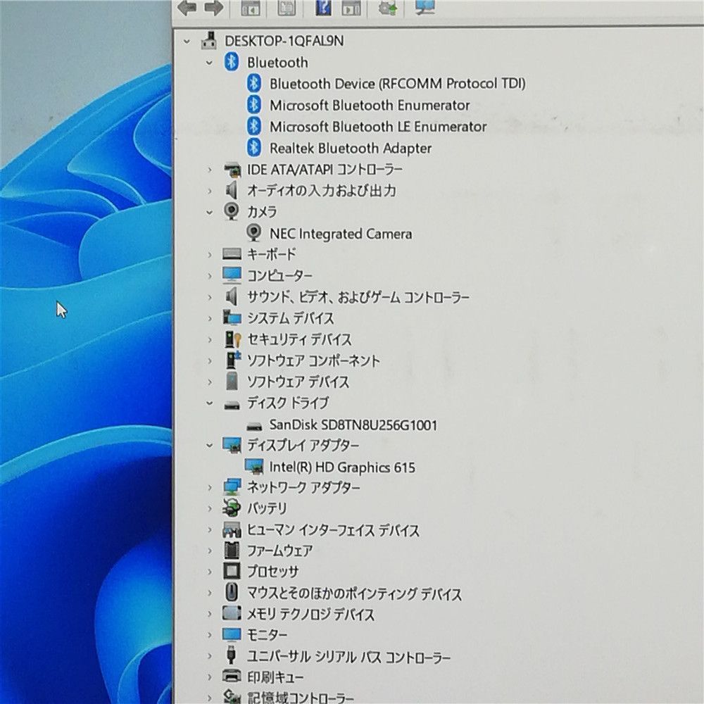Select Microsoft Bluetooth LE Enumerator entry
The height and width of the screenshot is (704, 704).
pos(378,127)
